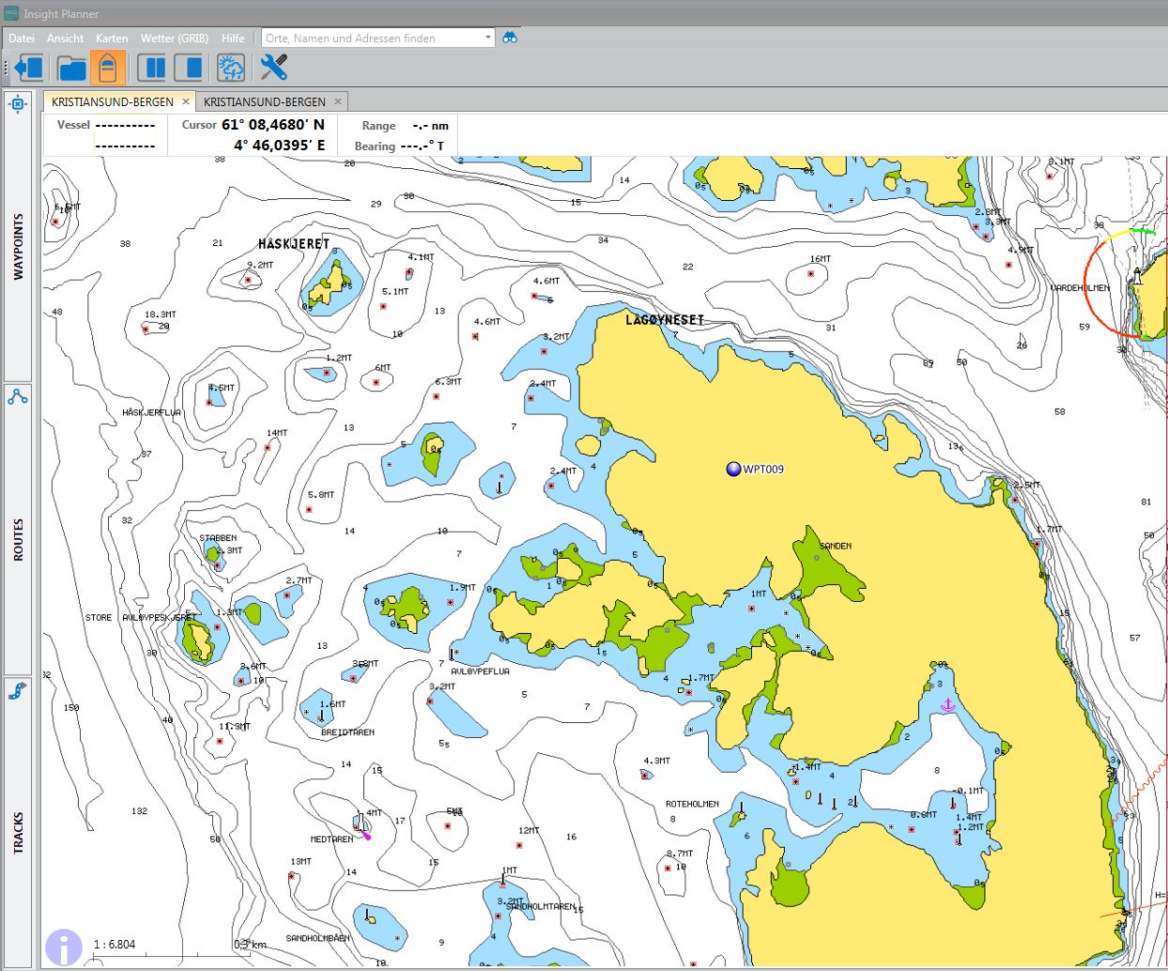Viewport: 1168px width, 971px height.
Task: Toggle the highlighted boat icon
Action: [108, 68]
